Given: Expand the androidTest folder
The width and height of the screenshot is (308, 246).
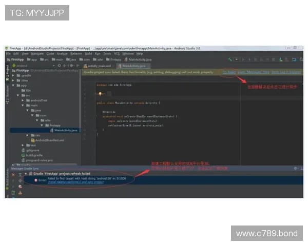Looking at the screenshot, I should pos(23,100).
